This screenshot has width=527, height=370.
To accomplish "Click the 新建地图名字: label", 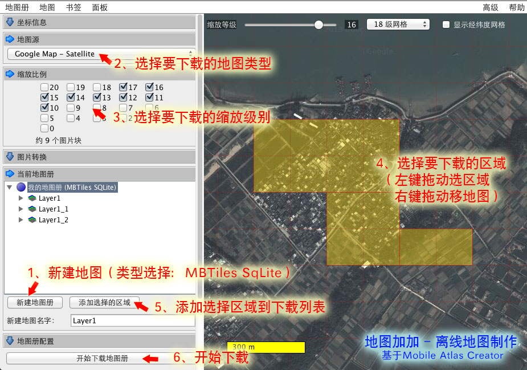I will (31, 320).
